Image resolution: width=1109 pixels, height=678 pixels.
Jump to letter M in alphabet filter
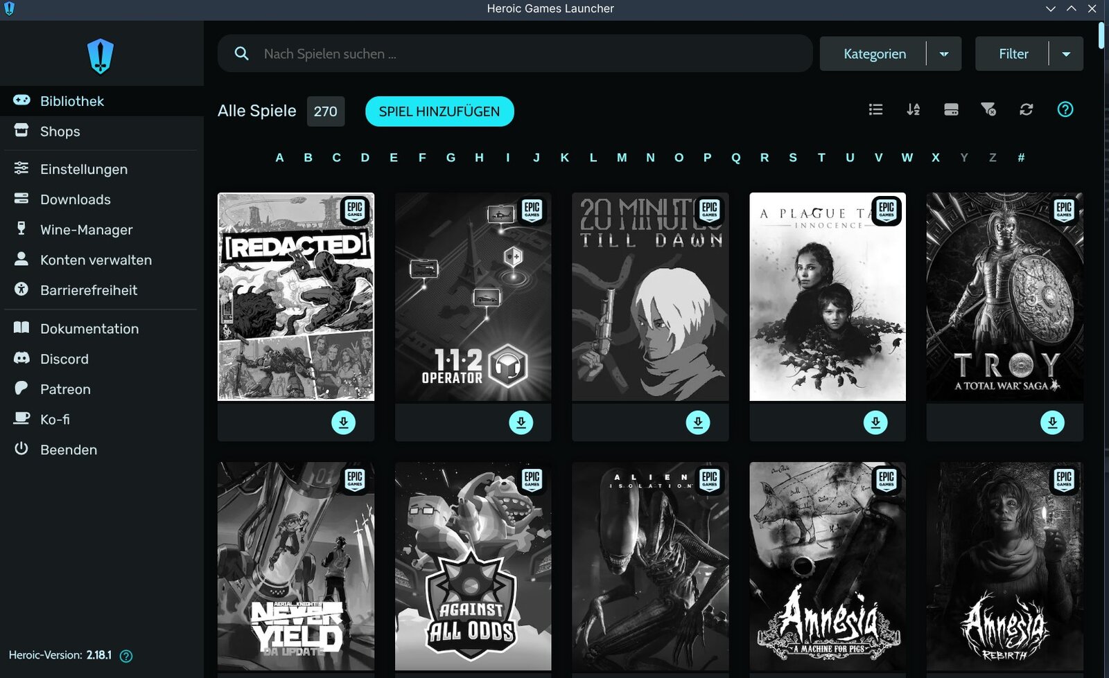tap(622, 158)
